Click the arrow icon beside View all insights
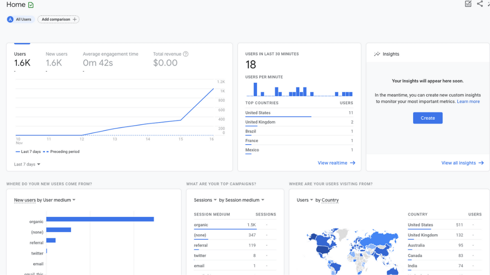Image resolution: width=490 pixels, height=275 pixels. [x=481, y=163]
